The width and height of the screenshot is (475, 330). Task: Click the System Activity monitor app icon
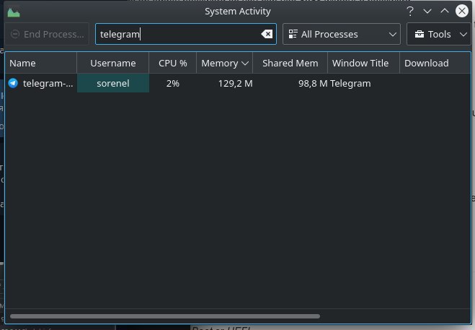pyautogui.click(x=14, y=13)
